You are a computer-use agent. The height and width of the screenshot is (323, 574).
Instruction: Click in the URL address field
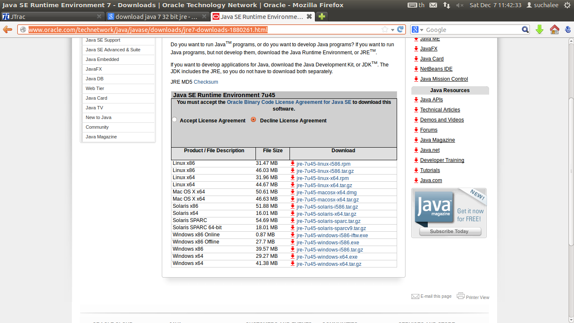[x=206, y=29]
